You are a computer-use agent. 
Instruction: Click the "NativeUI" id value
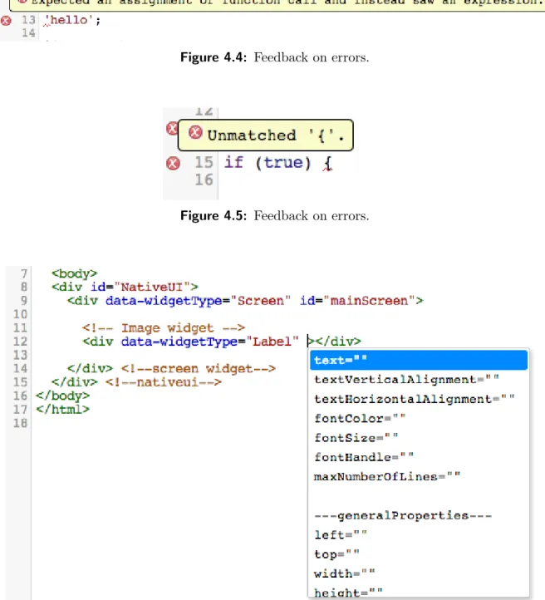pos(152,287)
